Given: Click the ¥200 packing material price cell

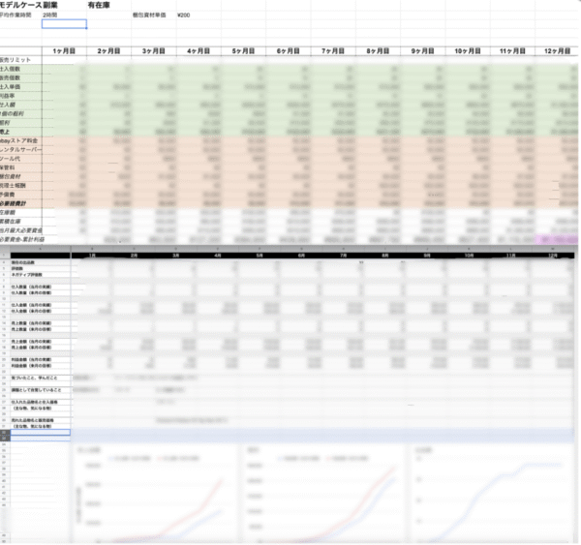Looking at the screenshot, I should (x=184, y=15).
